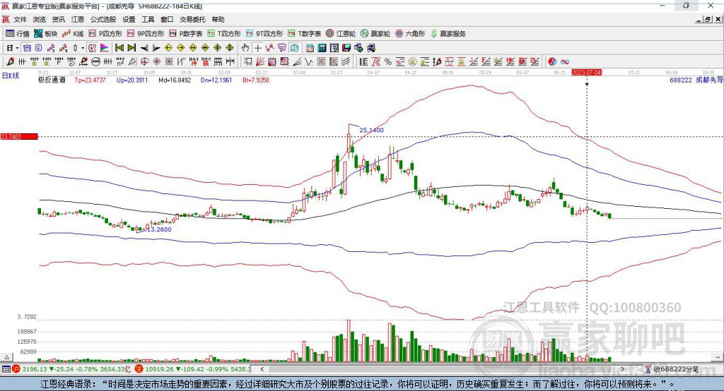This screenshot has height=391, width=724.
Task: Open the P四方形 tool
Action: coord(105,34)
